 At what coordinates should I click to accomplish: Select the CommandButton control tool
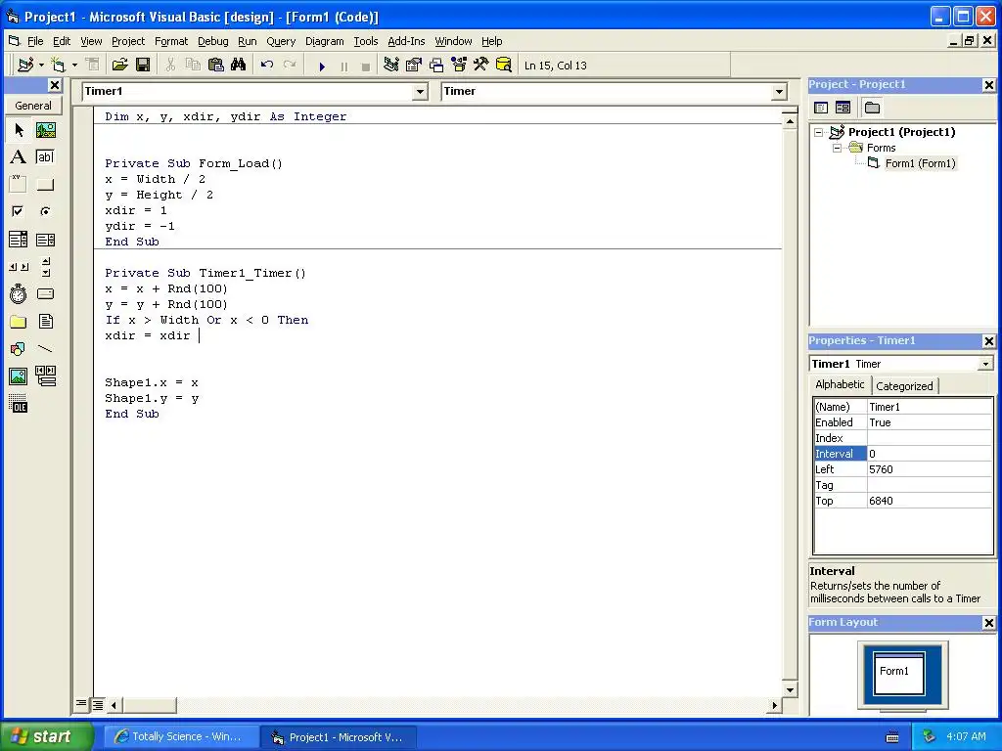point(45,185)
